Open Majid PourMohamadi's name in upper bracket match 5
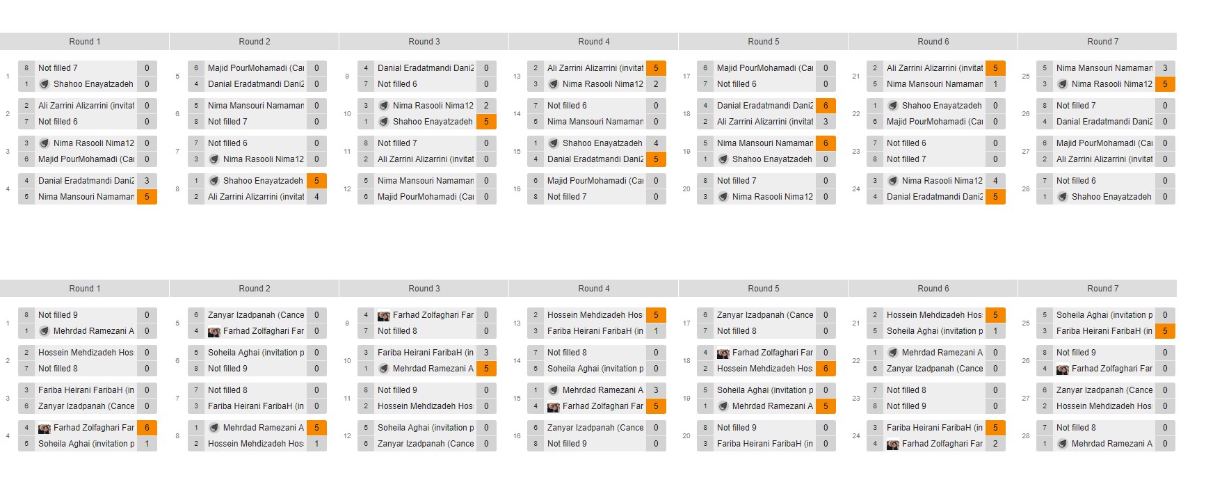Image resolution: width=1222 pixels, height=489 pixels. point(255,68)
